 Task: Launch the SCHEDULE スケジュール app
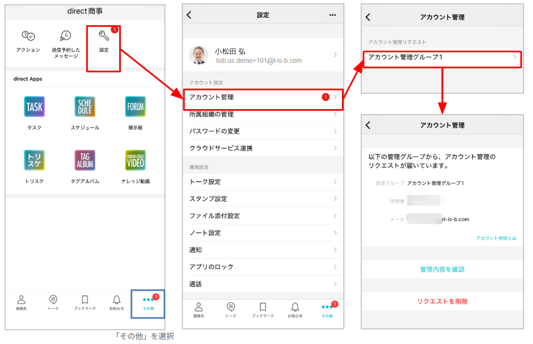pos(85,107)
